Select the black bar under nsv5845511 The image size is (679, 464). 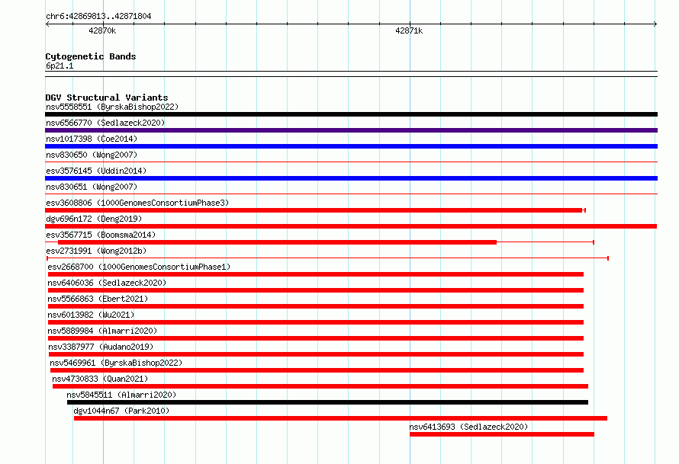[x=328, y=402]
